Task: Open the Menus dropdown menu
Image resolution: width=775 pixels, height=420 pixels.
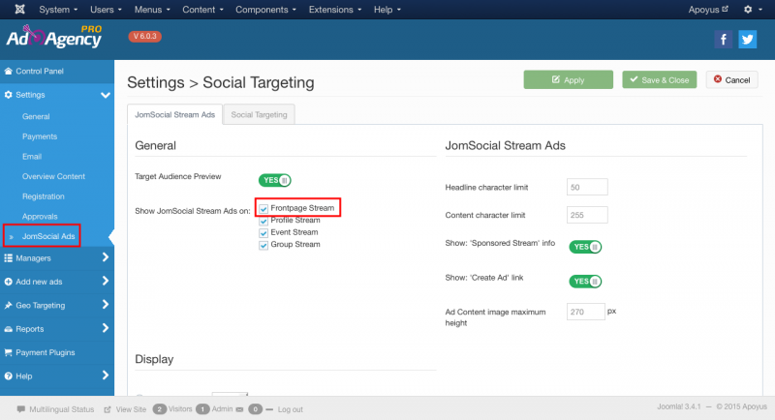Action: pos(152,10)
